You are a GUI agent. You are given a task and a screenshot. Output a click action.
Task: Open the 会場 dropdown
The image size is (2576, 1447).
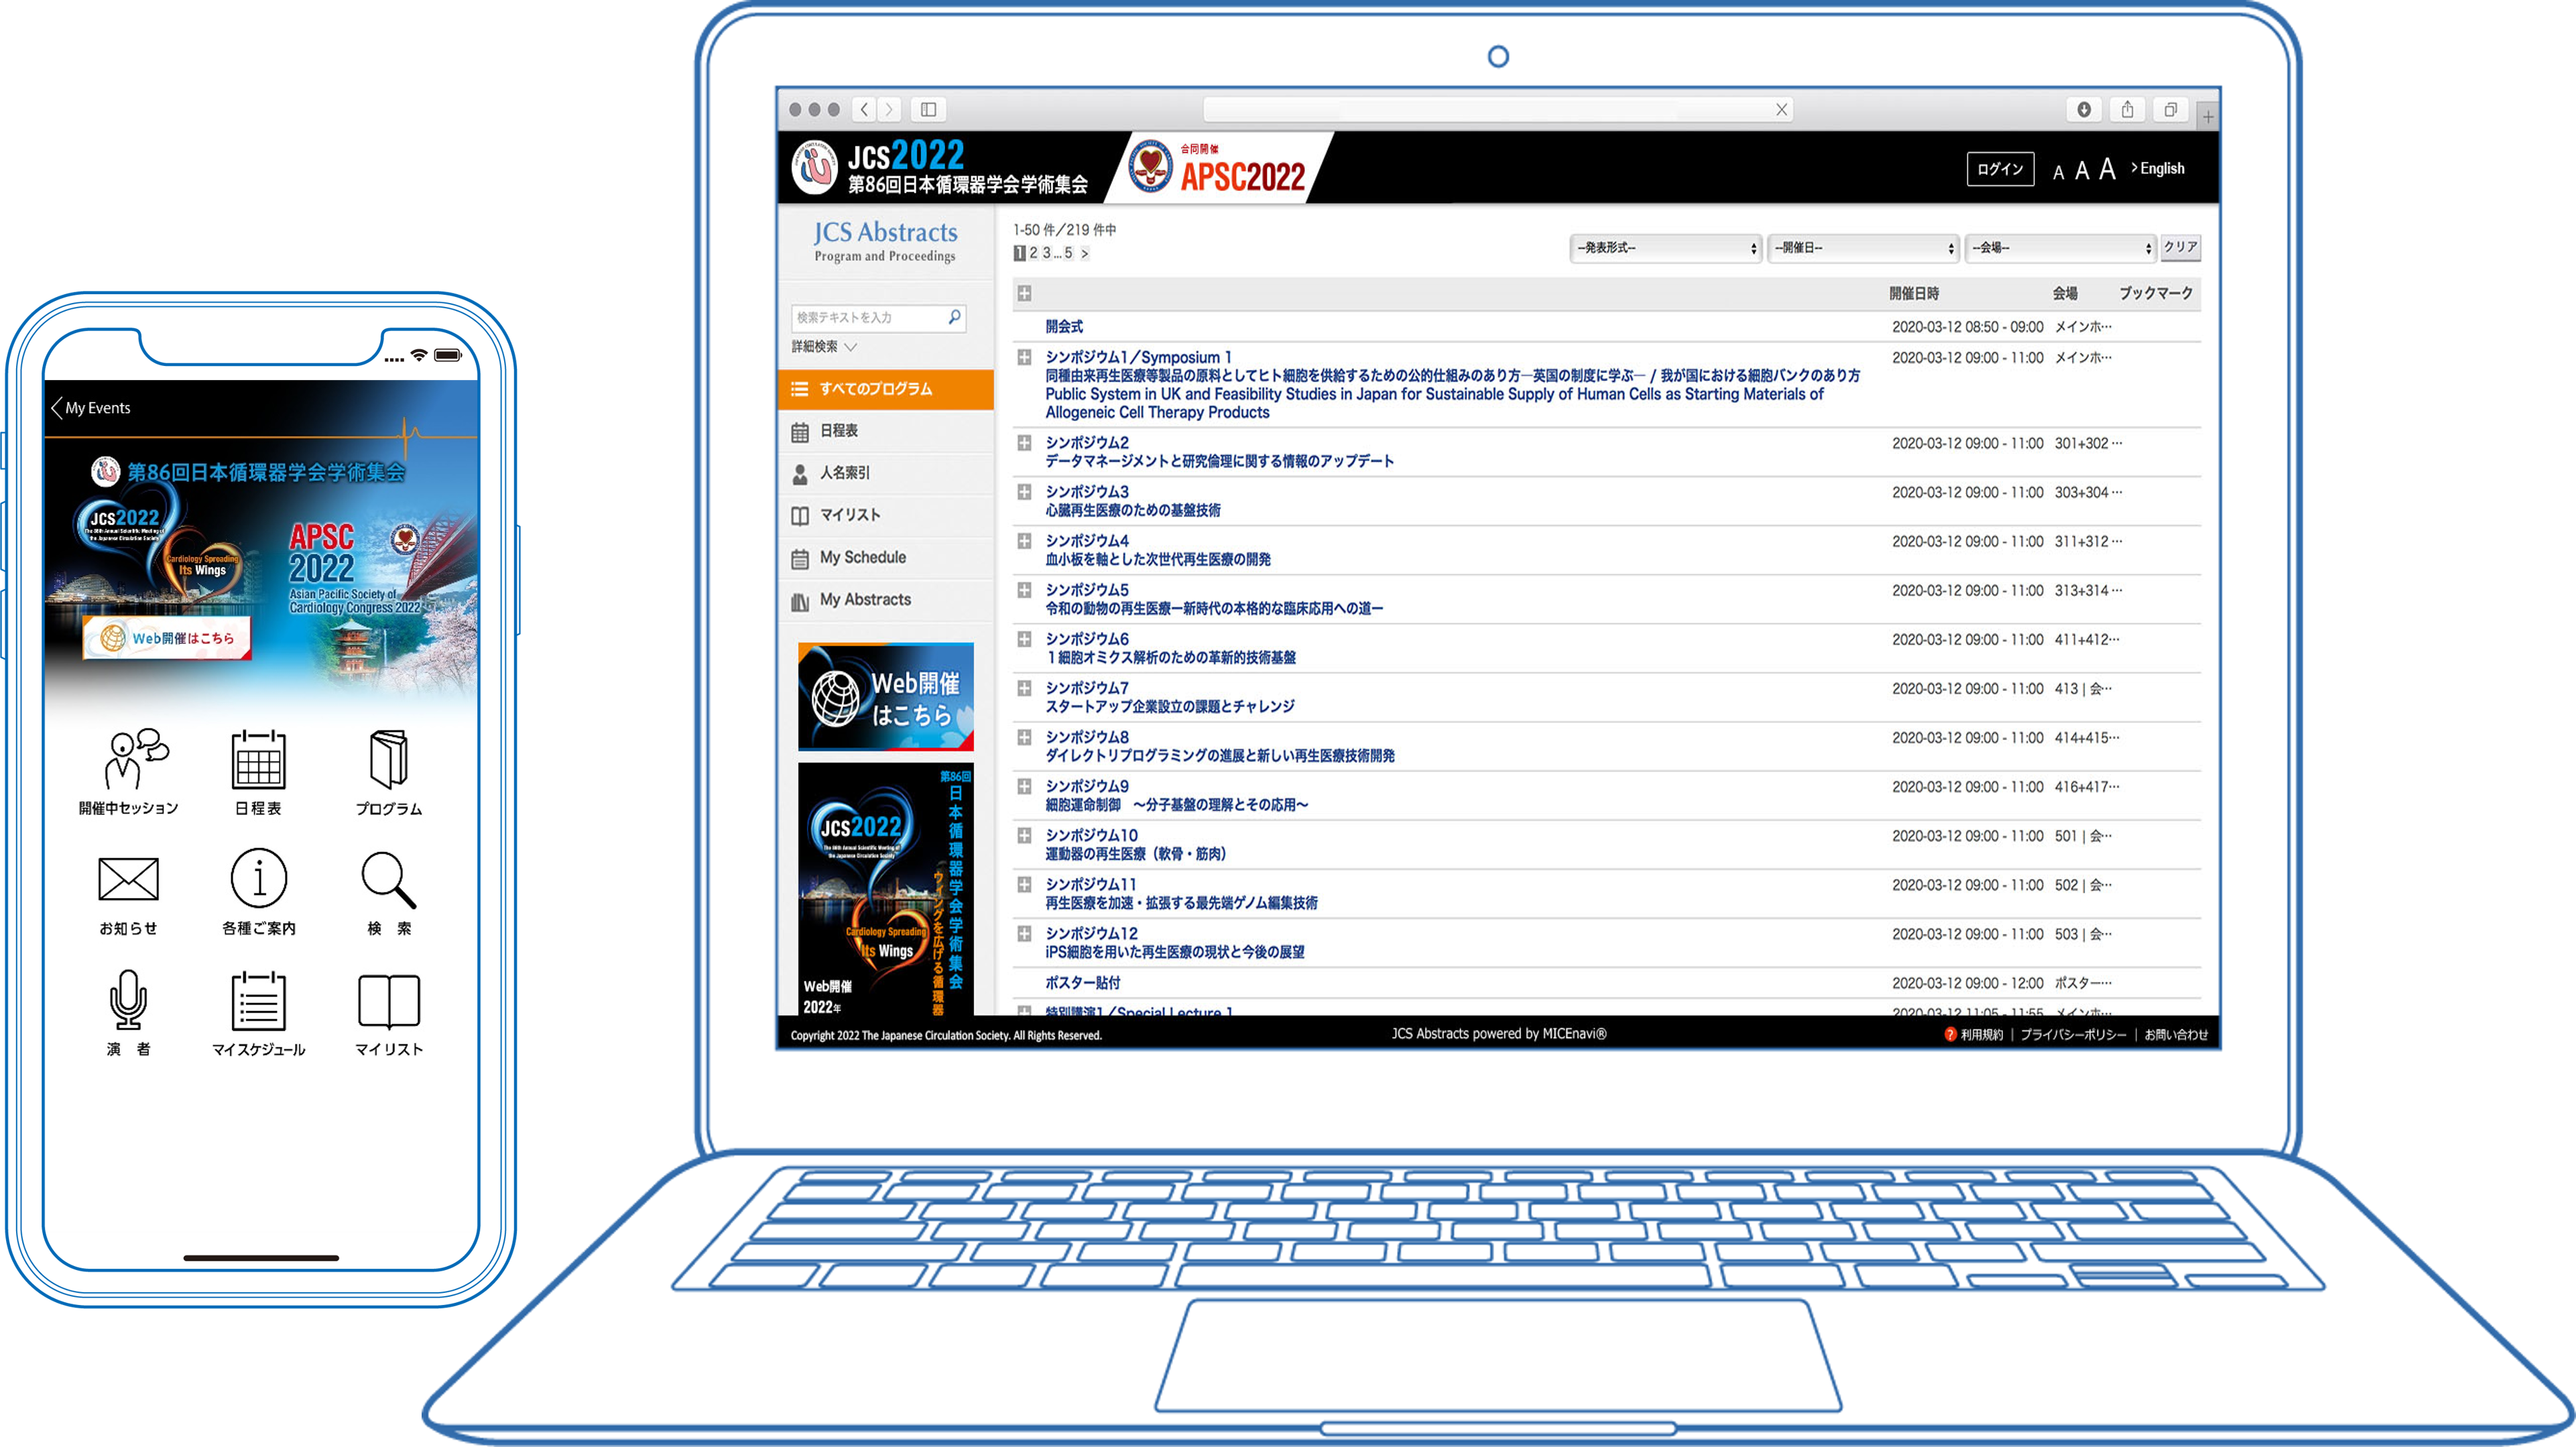[2060, 248]
